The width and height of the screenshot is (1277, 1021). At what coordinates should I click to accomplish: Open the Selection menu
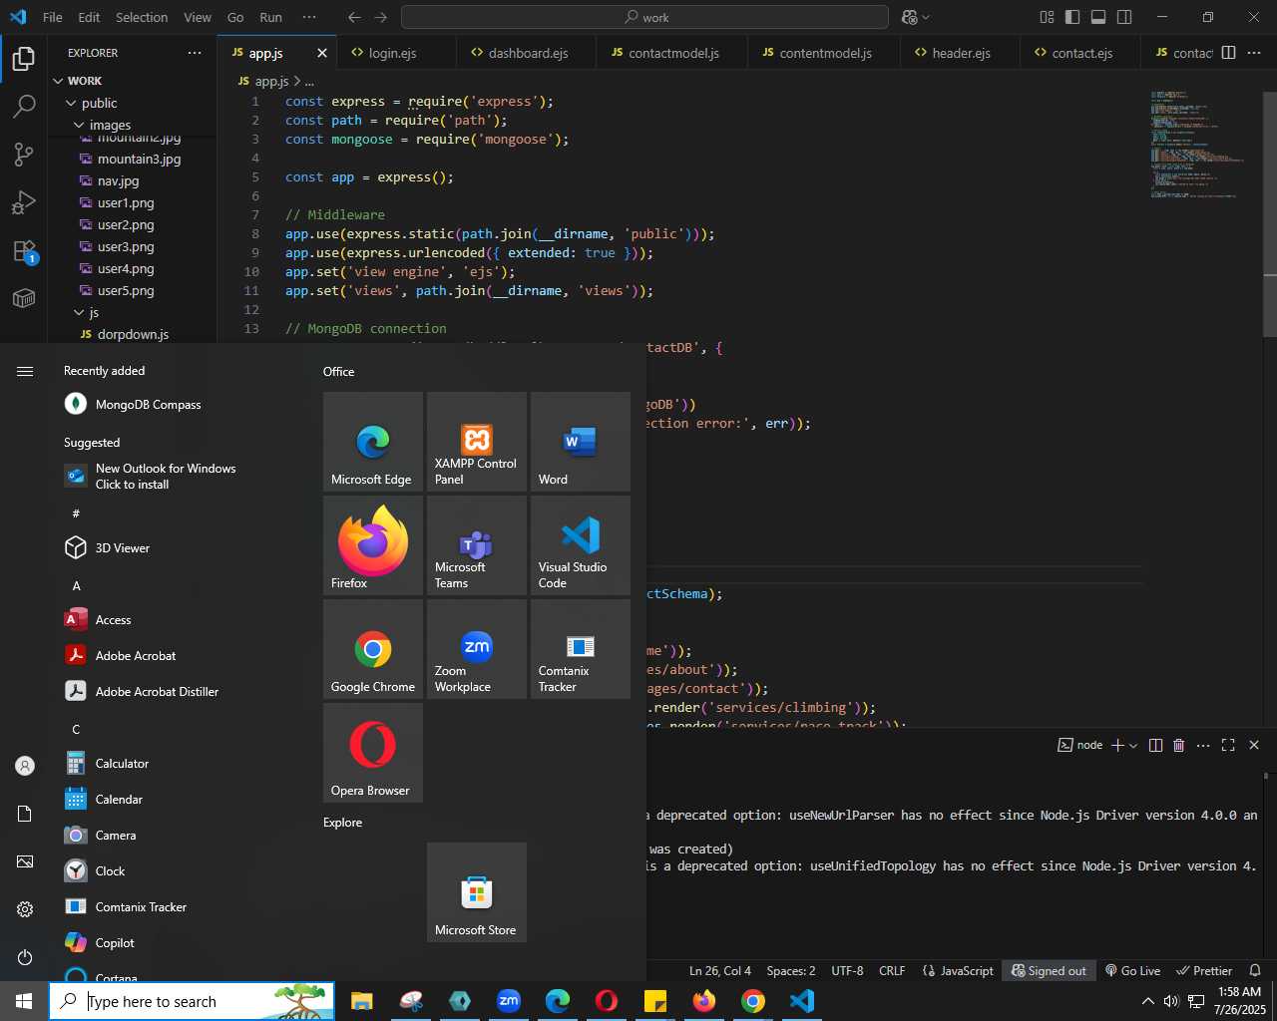click(142, 17)
